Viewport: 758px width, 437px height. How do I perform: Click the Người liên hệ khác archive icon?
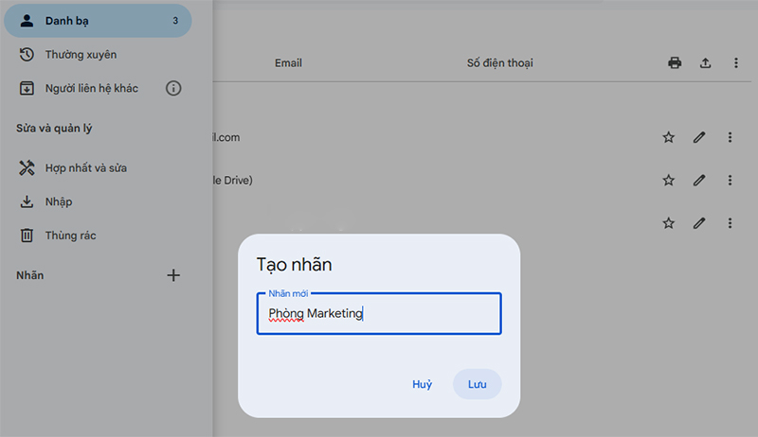click(x=27, y=88)
